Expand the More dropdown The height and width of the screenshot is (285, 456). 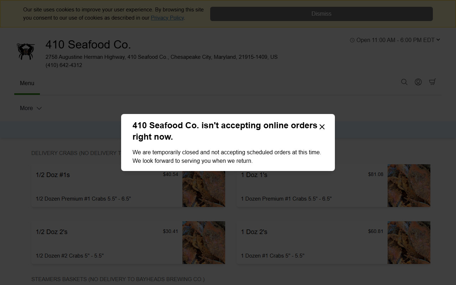tap(31, 108)
